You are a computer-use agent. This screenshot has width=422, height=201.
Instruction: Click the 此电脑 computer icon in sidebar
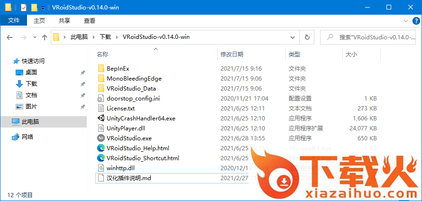[x=16, y=122]
